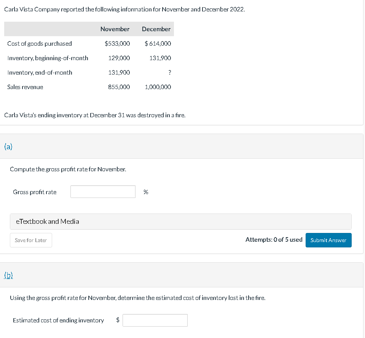Click the question mark in the December column
Viewport: 365px width, 338px height.
(169, 72)
